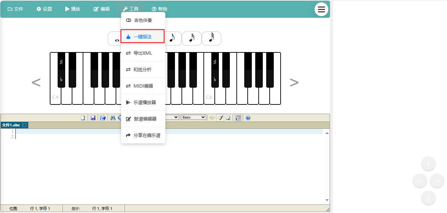
Task: Choose 一键指法 menu entry
Action: [143, 37]
